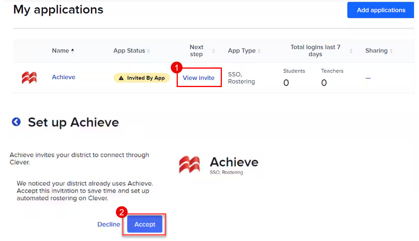This screenshot has width=419, height=241.
Task: Click the Accept button to approve the invite
Action: 144,224
